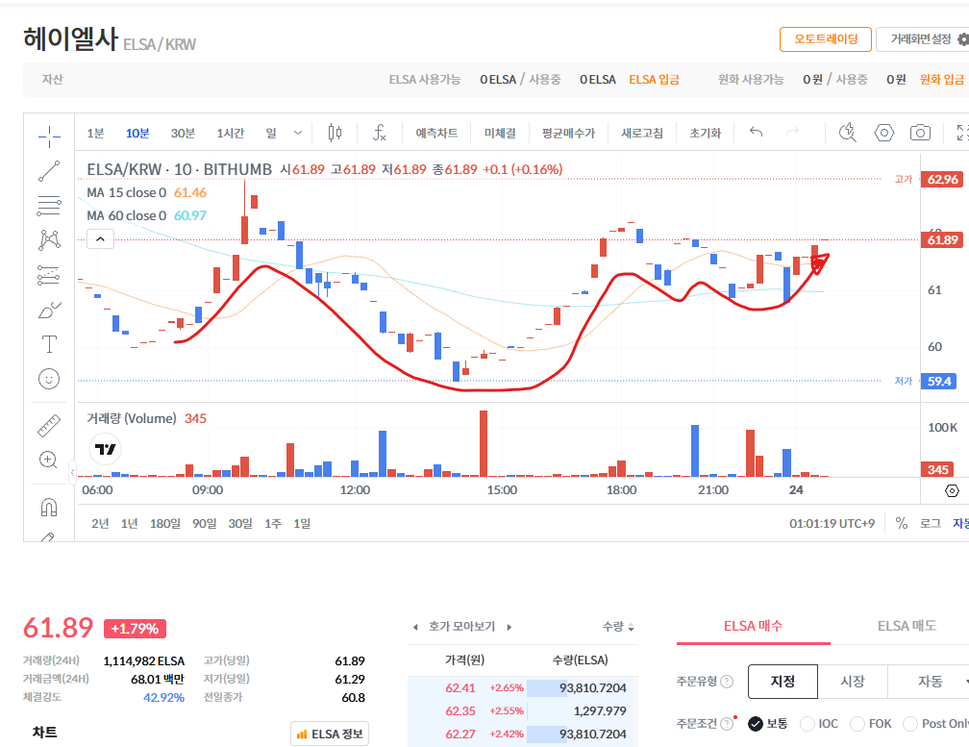
Task: Open the fx indicators menu
Action: (380, 133)
